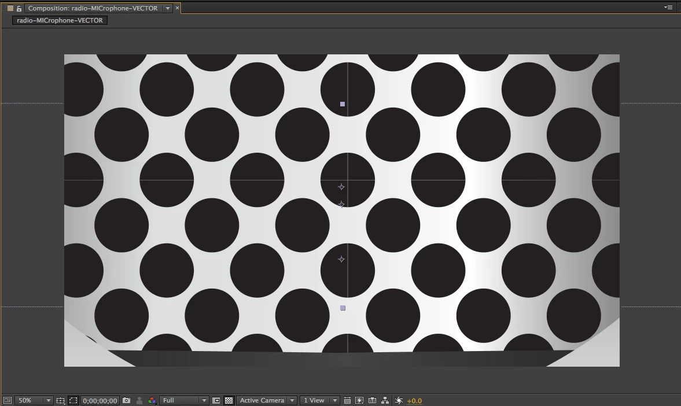Open the 50% magnification dropdown

click(34, 400)
